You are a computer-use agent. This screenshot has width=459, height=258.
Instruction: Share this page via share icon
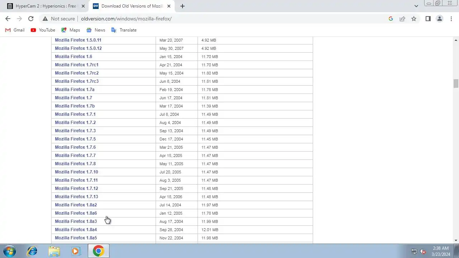tap(402, 19)
